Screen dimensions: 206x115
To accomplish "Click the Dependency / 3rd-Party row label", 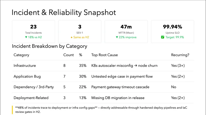I will click(x=33, y=87).
